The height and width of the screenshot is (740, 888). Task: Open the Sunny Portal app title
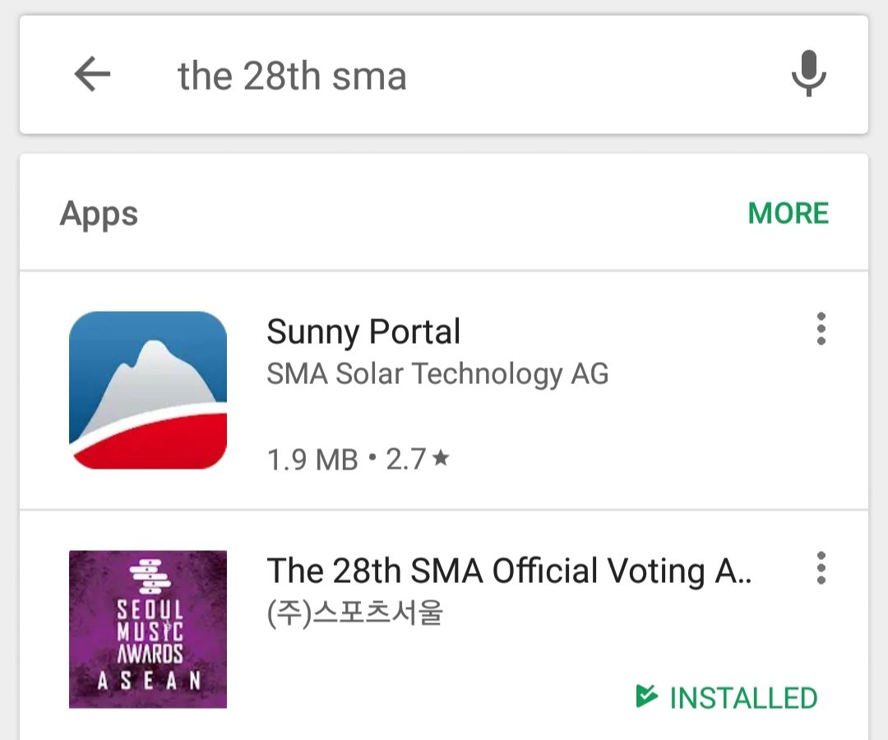(363, 332)
